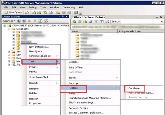The image size is (165, 115).
Task: Click the Refresh icon in Object Explorer toolbar
Action: pyautogui.click(x=40, y=21)
